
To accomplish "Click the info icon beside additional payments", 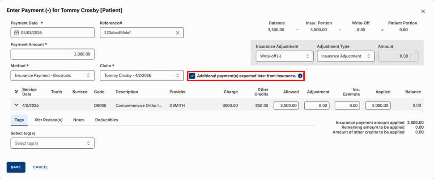I will tap(300, 76).
